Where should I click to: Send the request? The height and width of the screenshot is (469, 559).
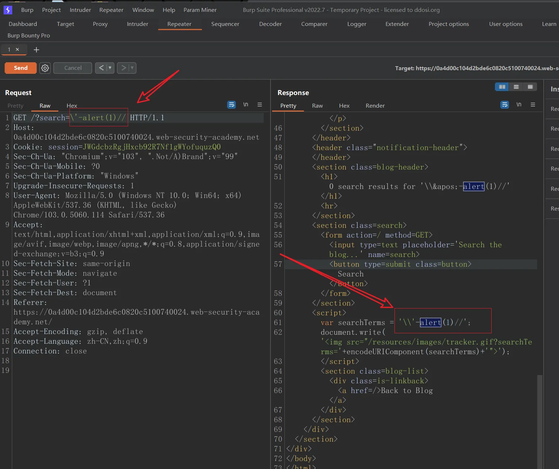point(21,68)
